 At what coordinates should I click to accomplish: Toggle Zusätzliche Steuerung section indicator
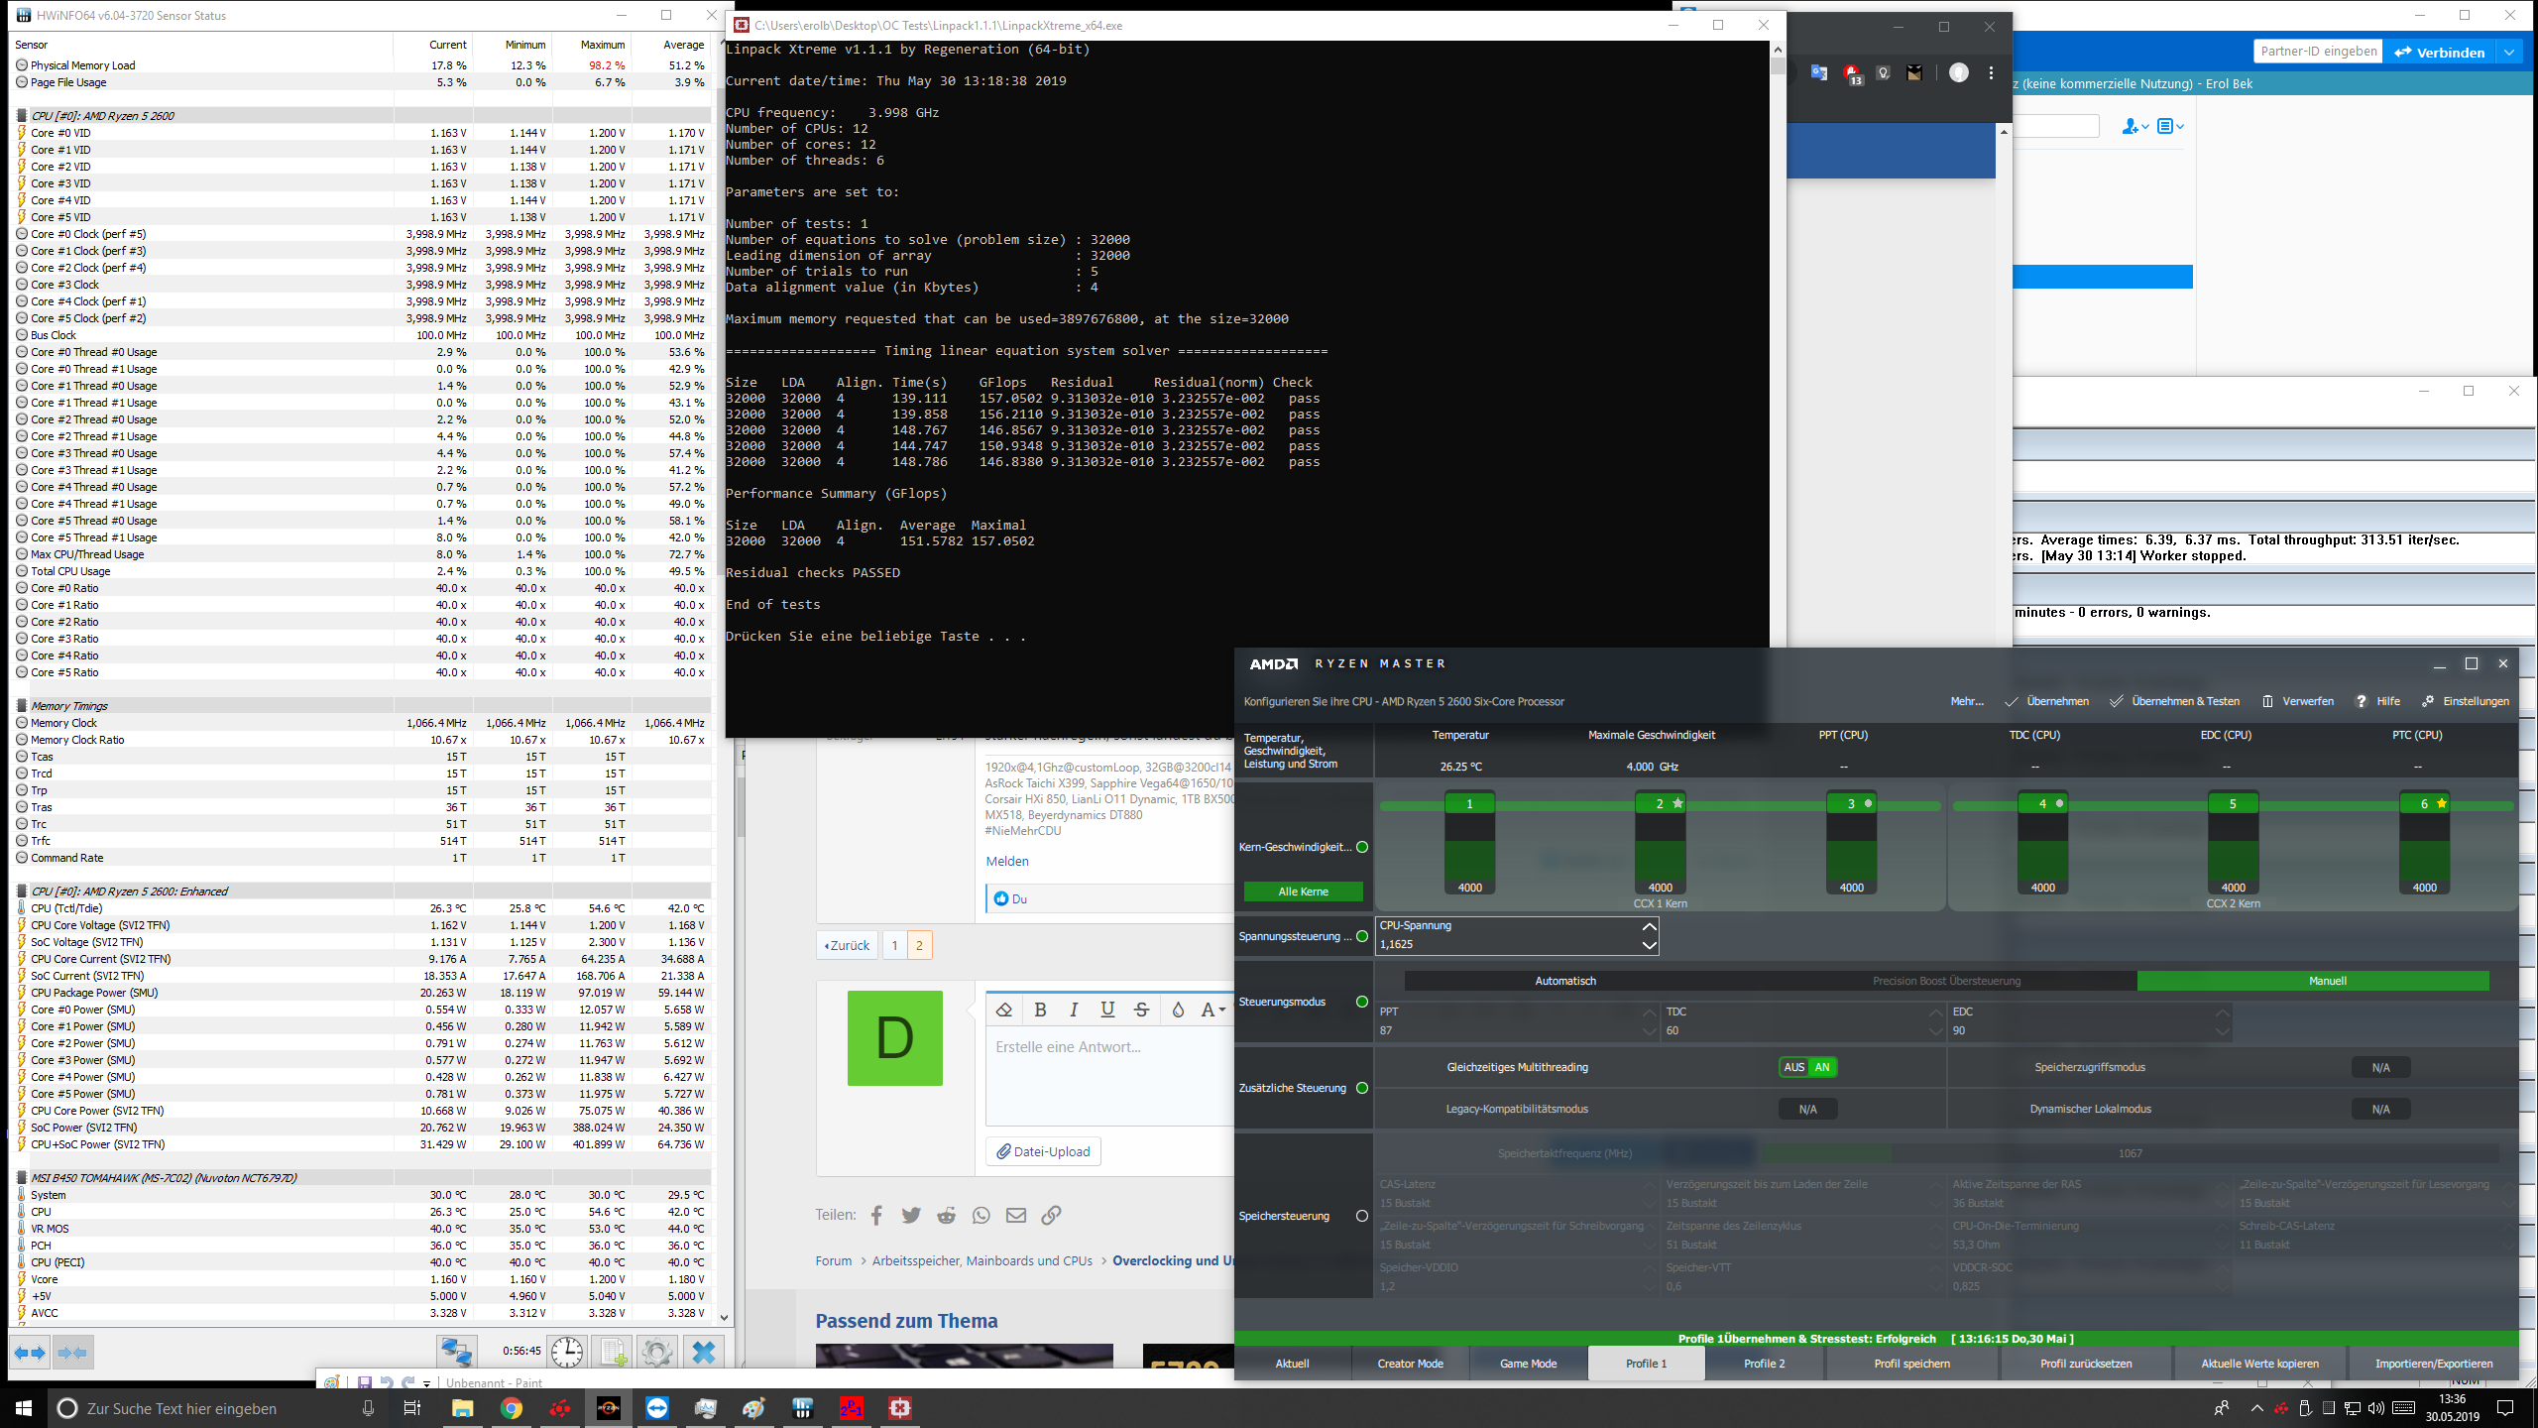point(1362,1088)
